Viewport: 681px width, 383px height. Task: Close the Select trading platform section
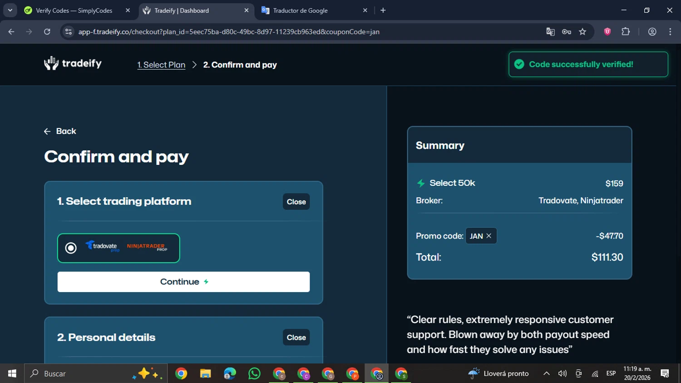coord(296,202)
